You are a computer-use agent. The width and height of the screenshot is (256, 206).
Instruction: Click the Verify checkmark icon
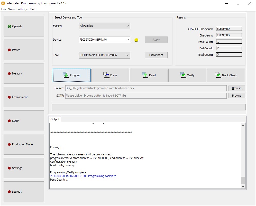pos(183,75)
